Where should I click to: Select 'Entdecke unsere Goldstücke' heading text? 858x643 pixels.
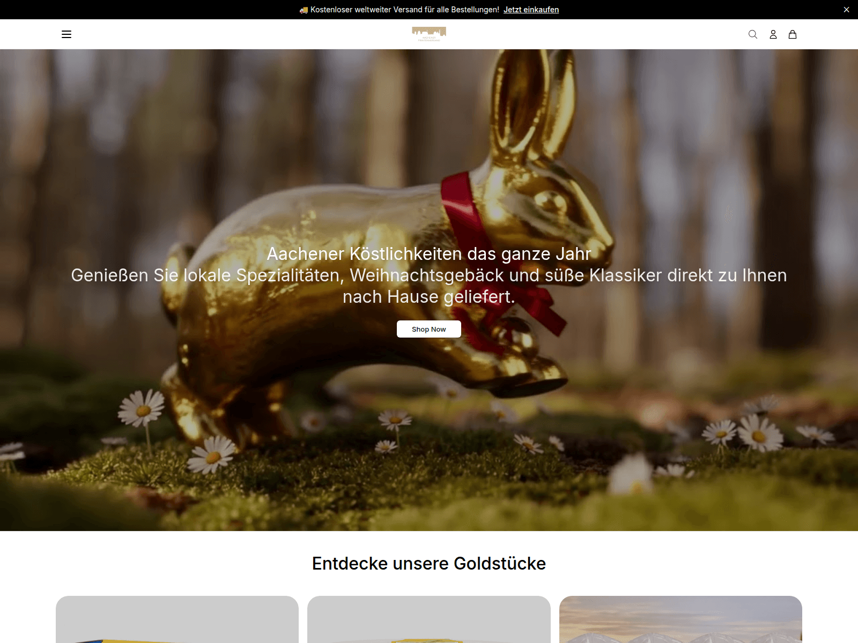click(x=429, y=564)
